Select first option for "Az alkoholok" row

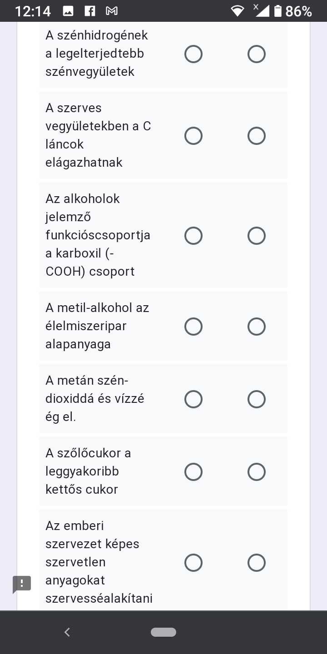[193, 236]
